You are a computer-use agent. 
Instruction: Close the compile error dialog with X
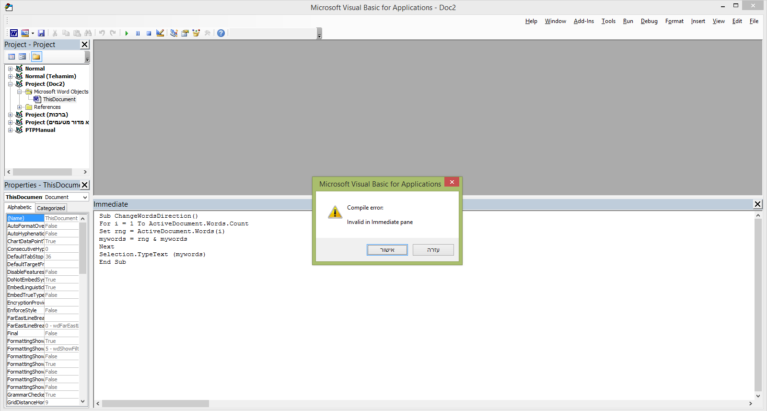pyautogui.click(x=452, y=182)
